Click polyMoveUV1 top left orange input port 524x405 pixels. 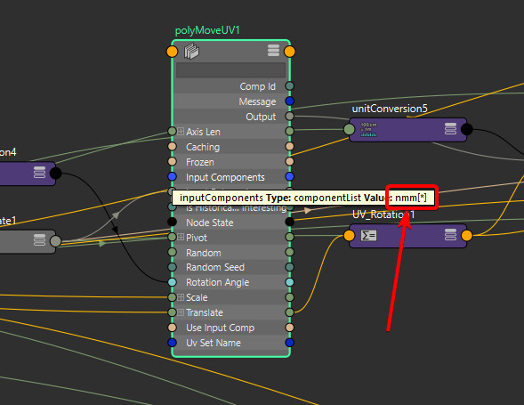click(172, 52)
